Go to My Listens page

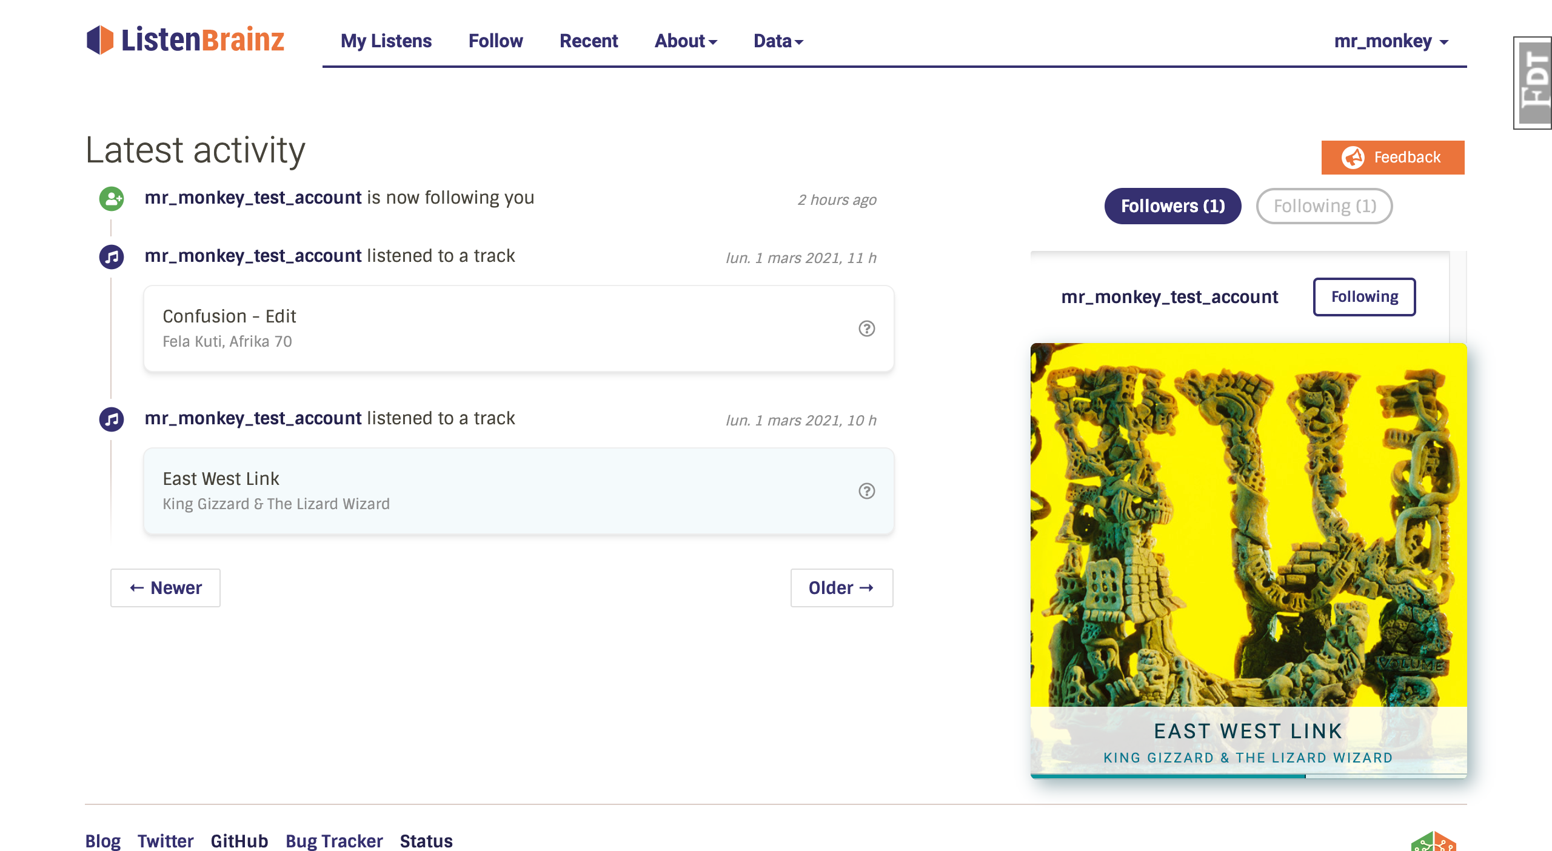[386, 41]
